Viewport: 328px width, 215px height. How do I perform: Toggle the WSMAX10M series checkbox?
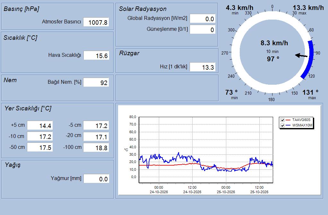(282, 125)
